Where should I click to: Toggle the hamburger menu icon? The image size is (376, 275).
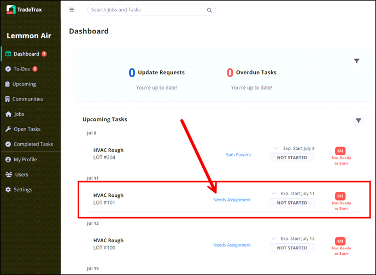[72, 10]
